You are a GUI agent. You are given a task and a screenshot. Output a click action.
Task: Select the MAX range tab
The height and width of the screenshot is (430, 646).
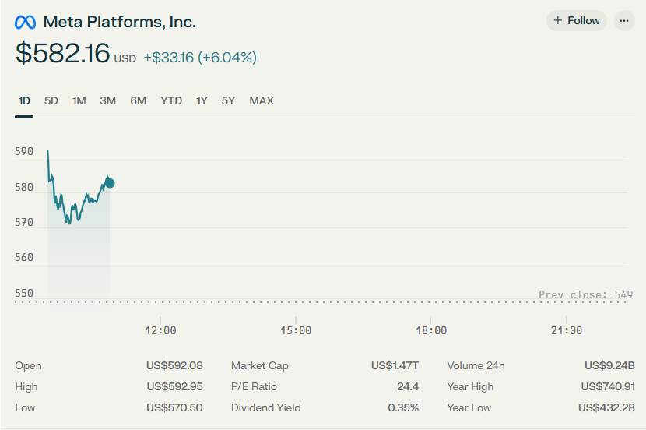(262, 100)
